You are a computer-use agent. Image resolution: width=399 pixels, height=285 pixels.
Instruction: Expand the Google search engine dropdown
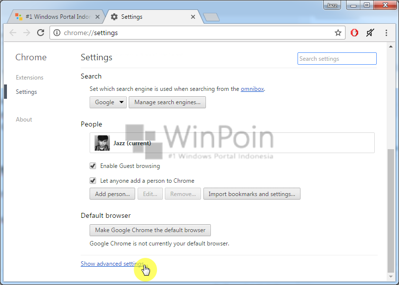(108, 102)
